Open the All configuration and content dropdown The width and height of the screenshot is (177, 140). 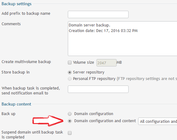(158, 121)
